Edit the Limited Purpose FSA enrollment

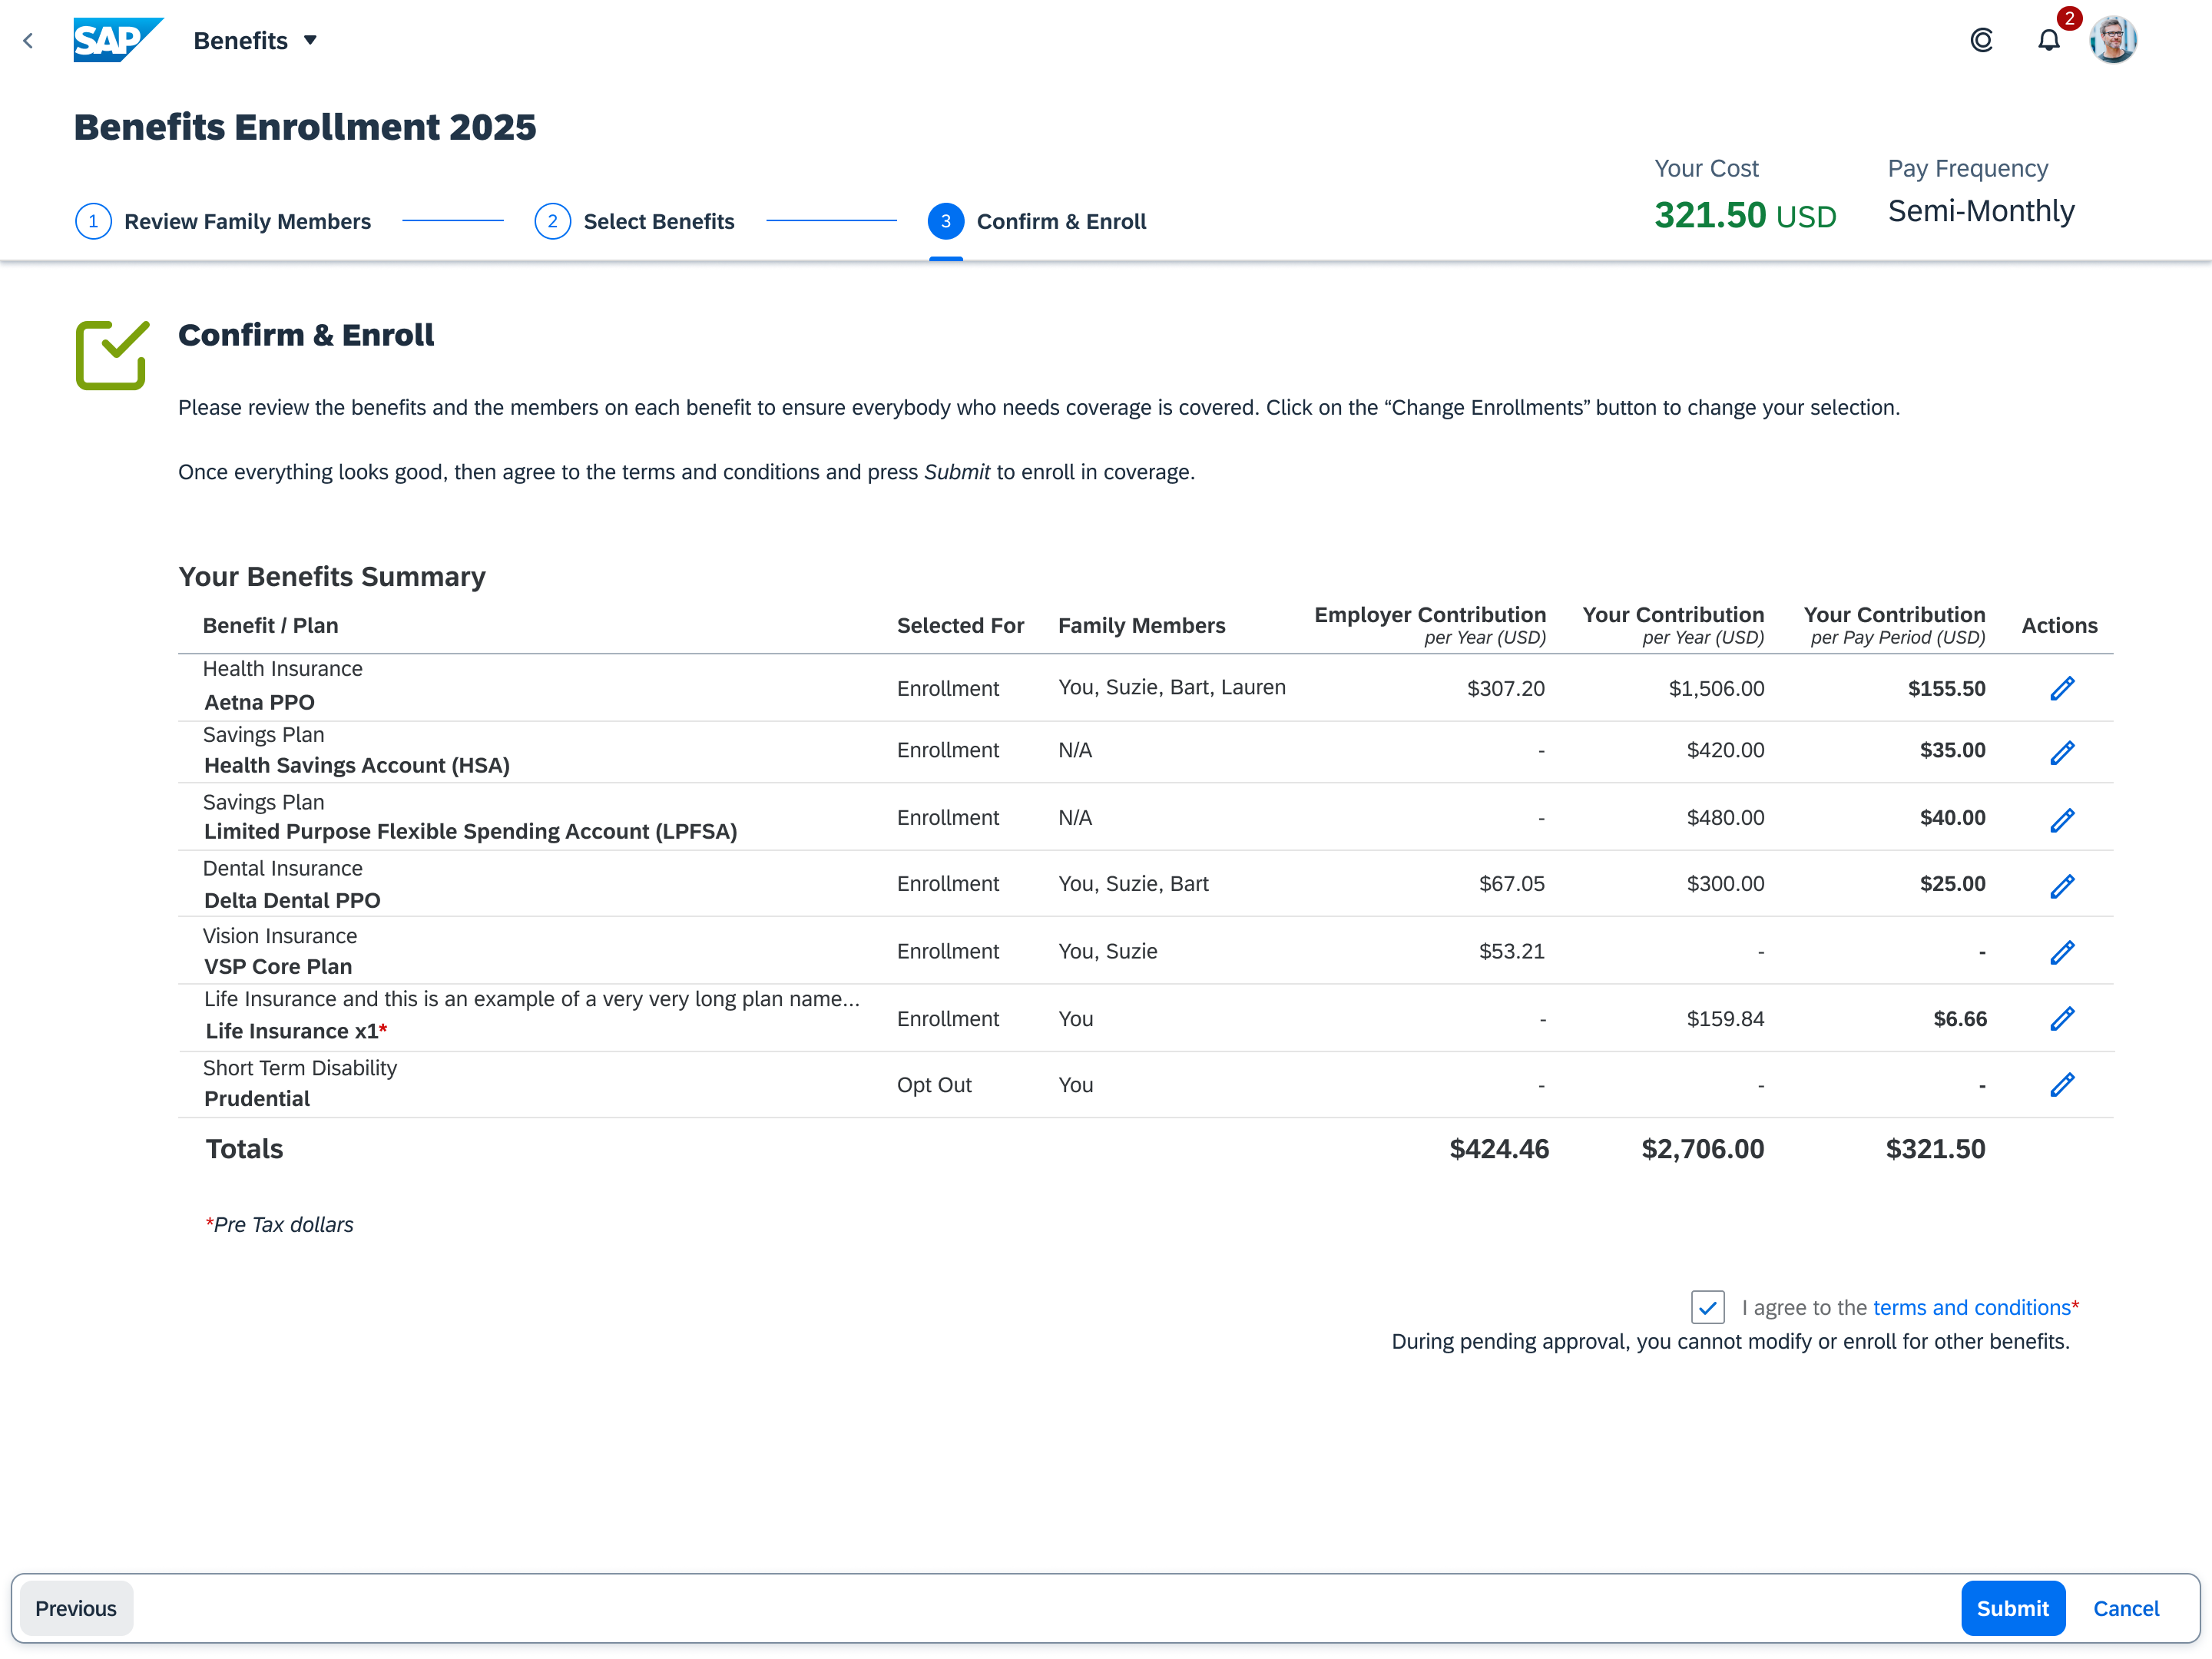coord(2063,819)
